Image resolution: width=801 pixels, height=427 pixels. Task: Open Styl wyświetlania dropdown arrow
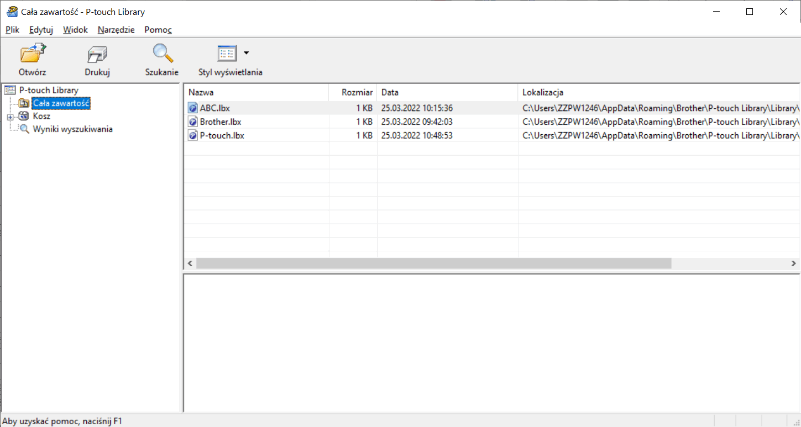click(247, 53)
